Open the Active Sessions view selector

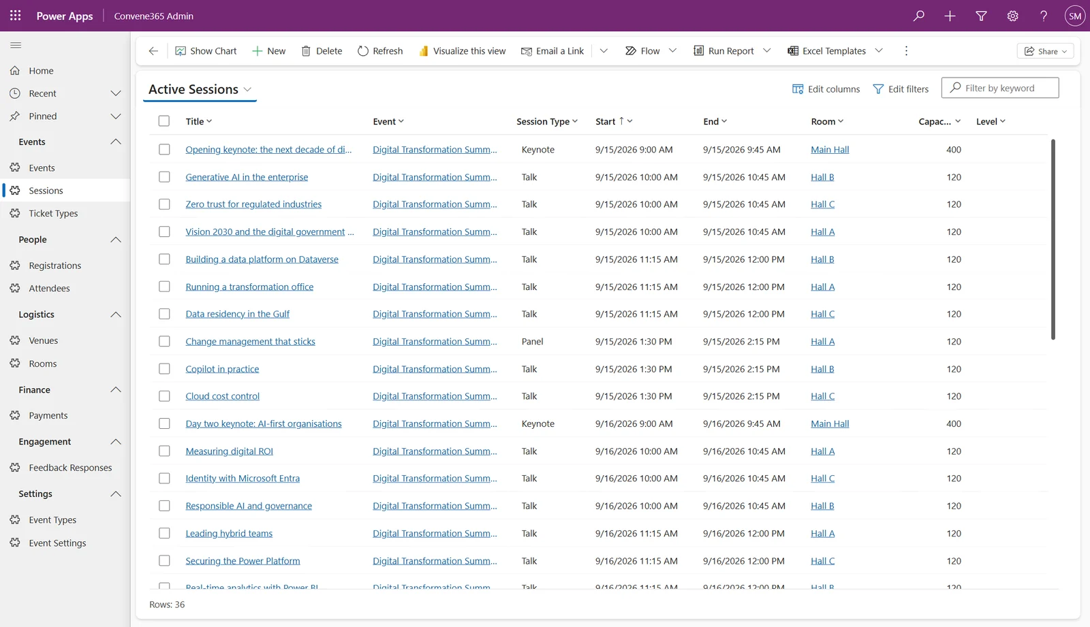pyautogui.click(x=200, y=89)
